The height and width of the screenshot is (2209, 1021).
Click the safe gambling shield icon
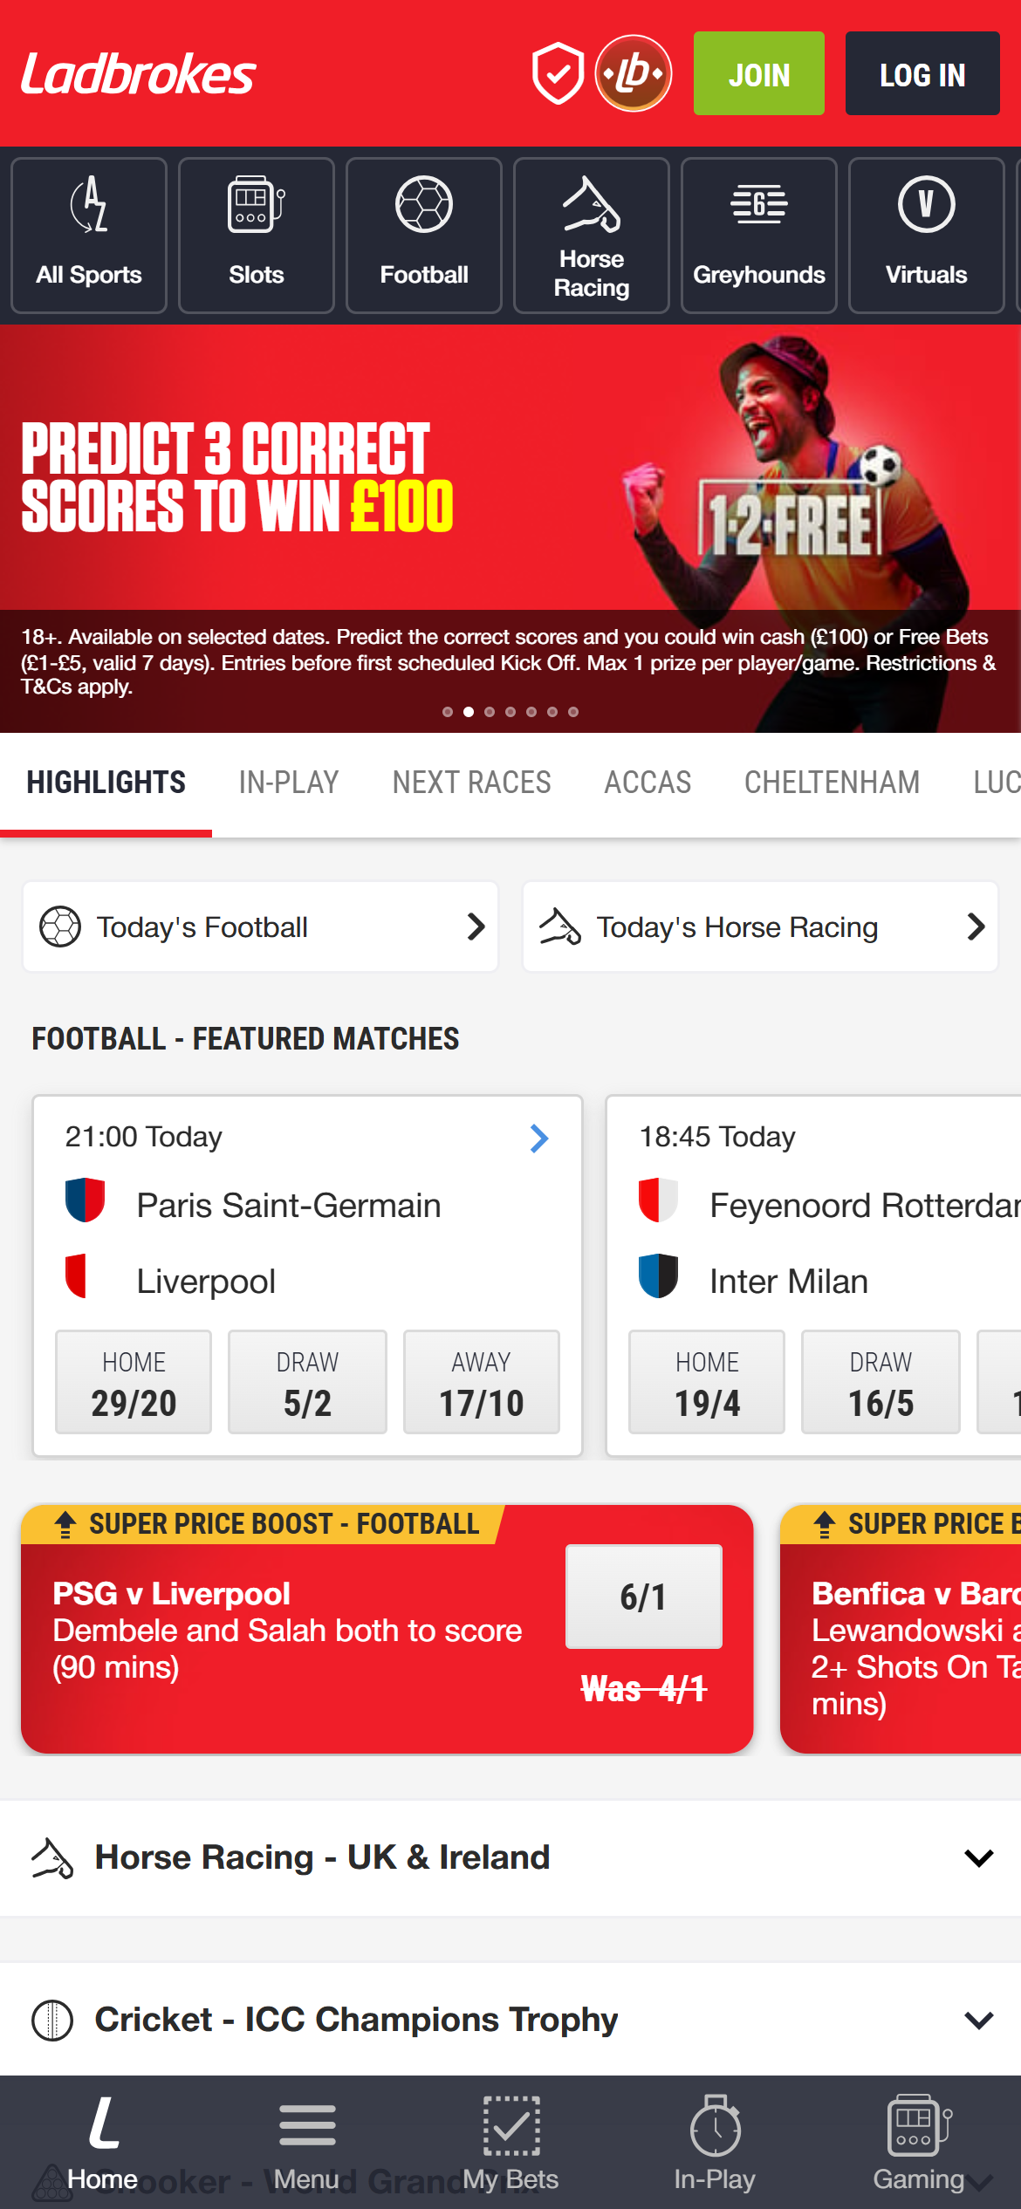(x=557, y=73)
